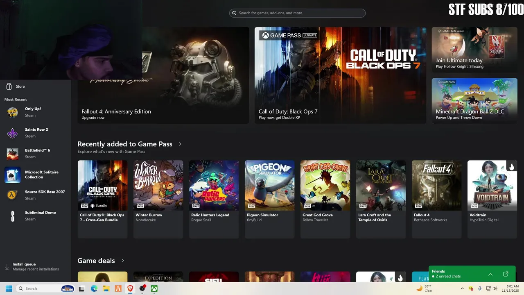This screenshot has height=295, width=524.
Task: Open Expedition thumbnail in Game deals
Action: 158,277
